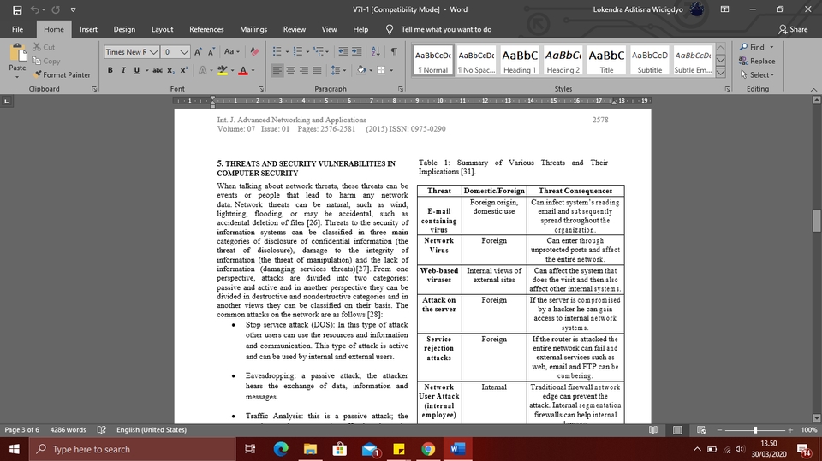The width and height of the screenshot is (822, 461).
Task: Click the Borders icon
Action: pyautogui.click(x=381, y=70)
